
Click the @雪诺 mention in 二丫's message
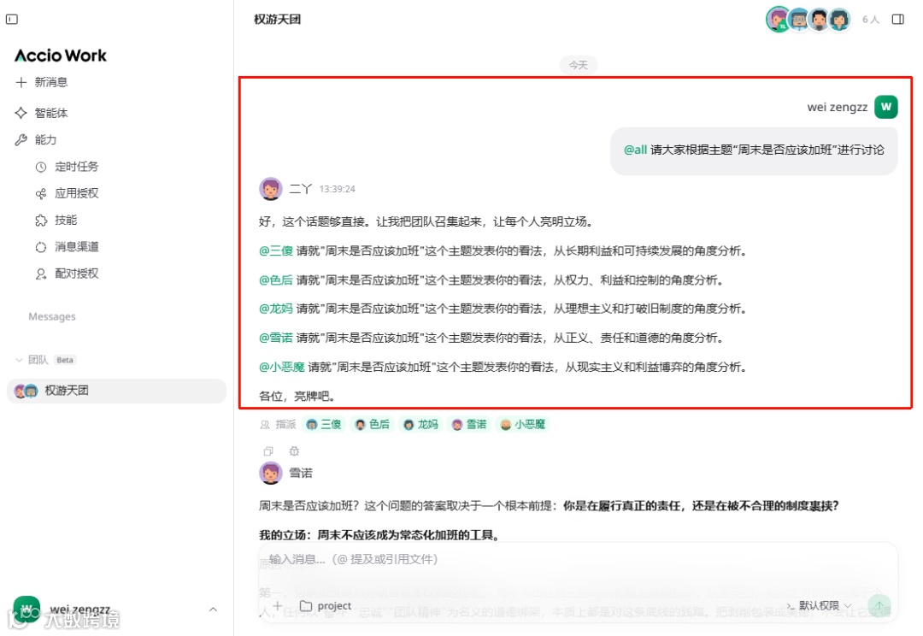pyautogui.click(x=276, y=338)
